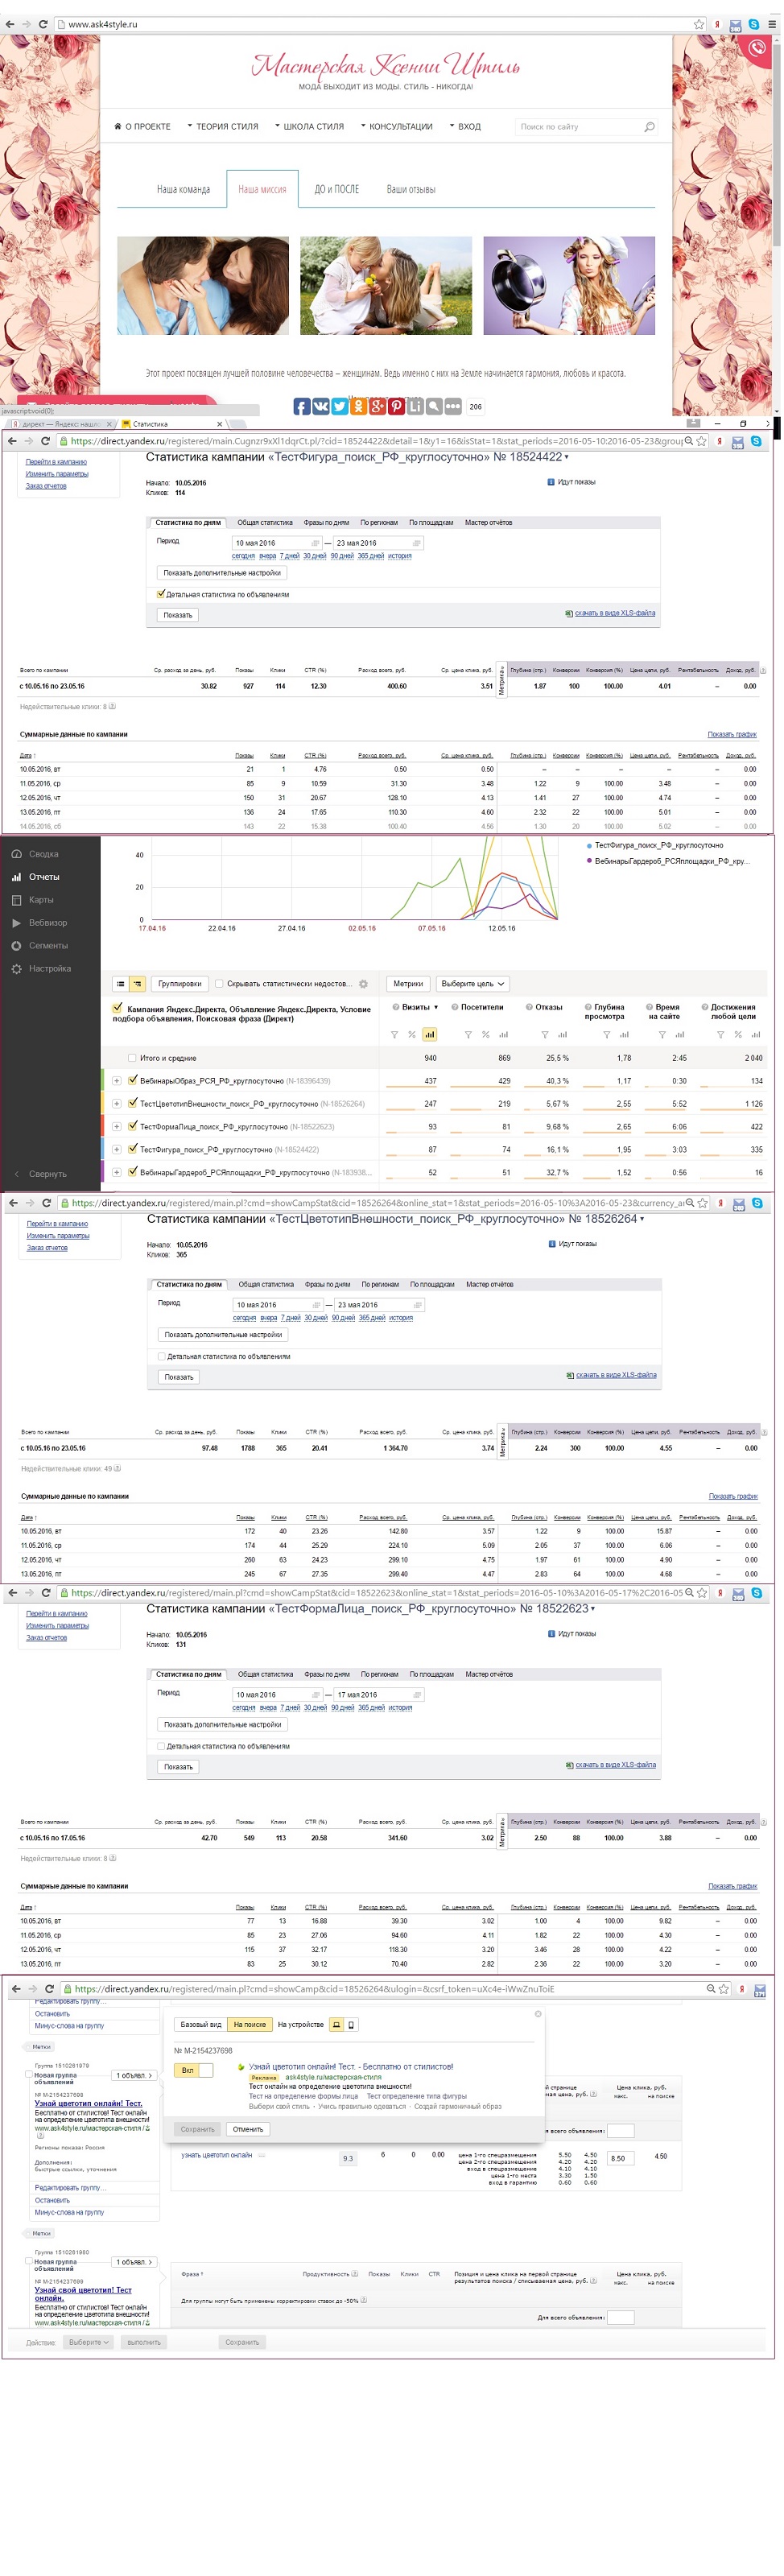
Task: Click the percent icon under the Посетители column
Action: (x=486, y=1037)
